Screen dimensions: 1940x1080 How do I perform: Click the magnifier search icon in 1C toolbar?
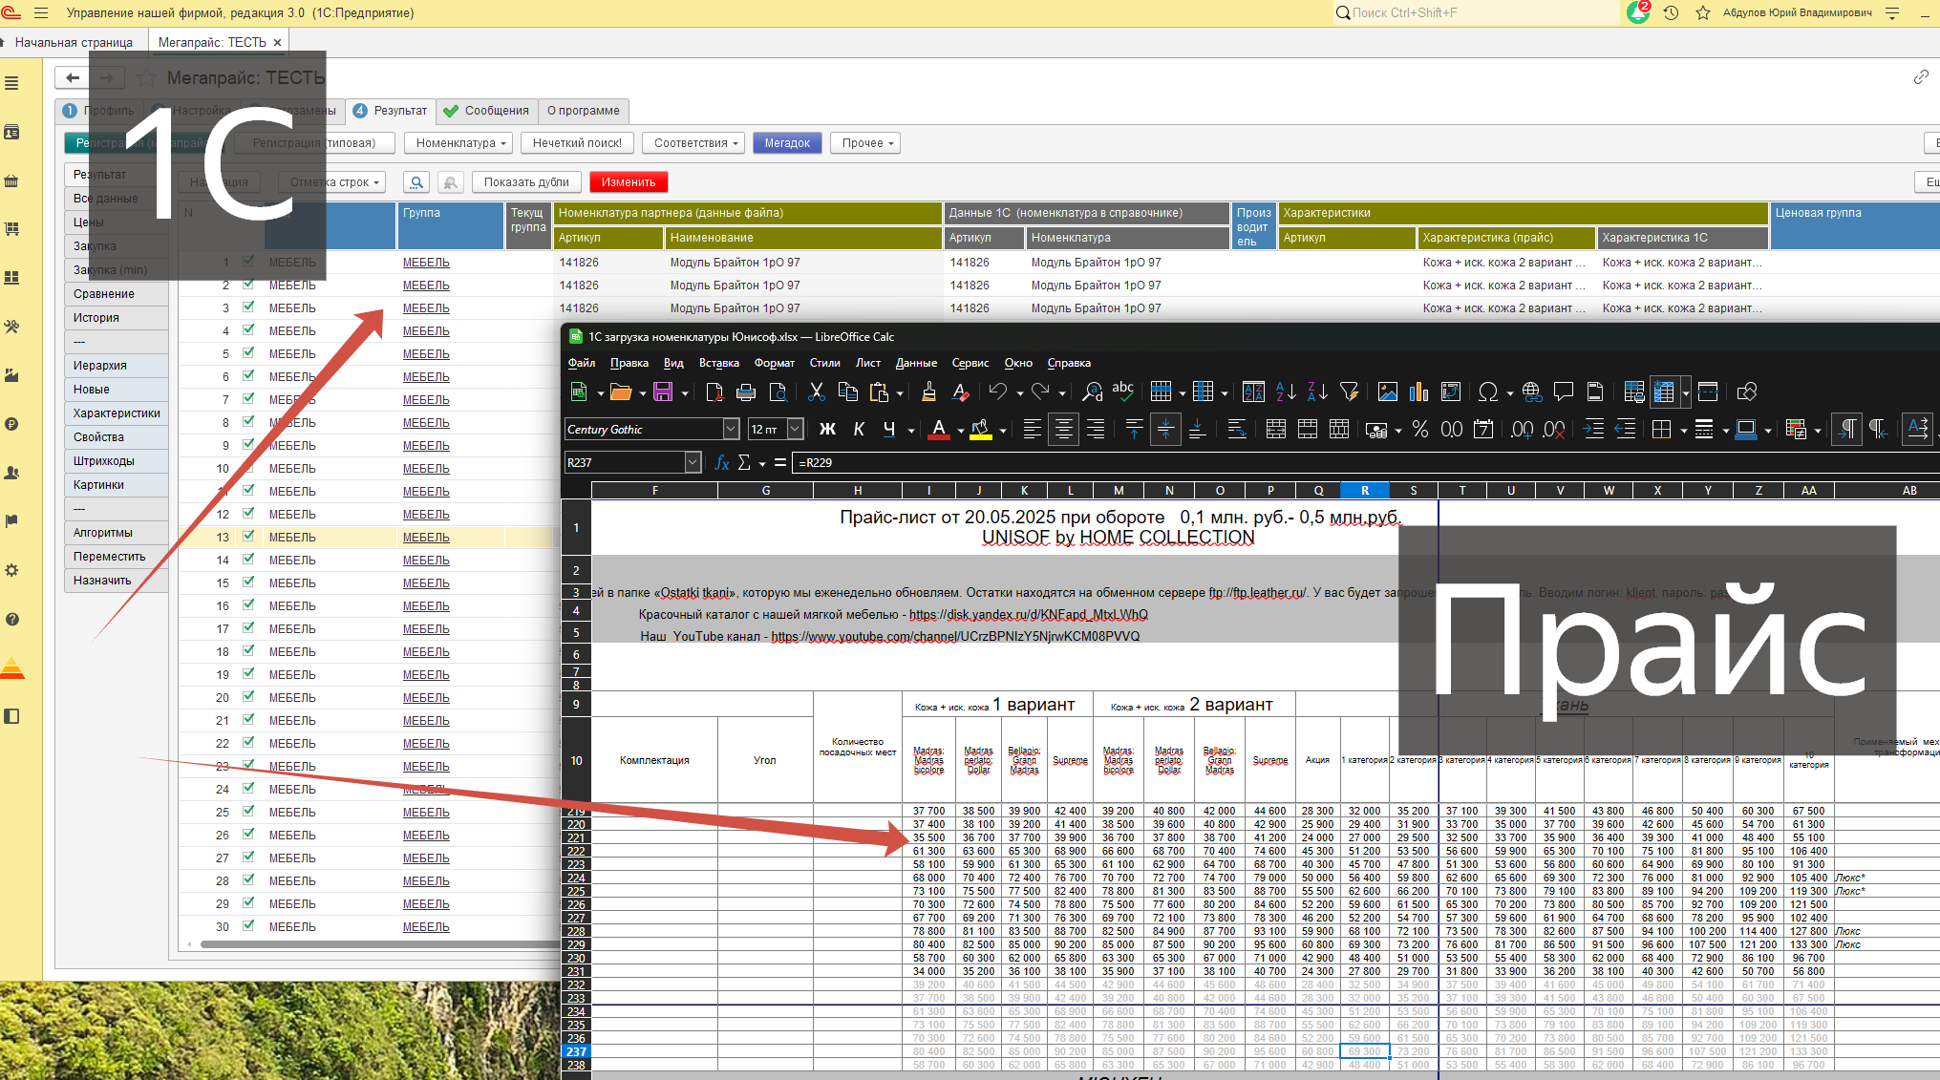tap(416, 182)
